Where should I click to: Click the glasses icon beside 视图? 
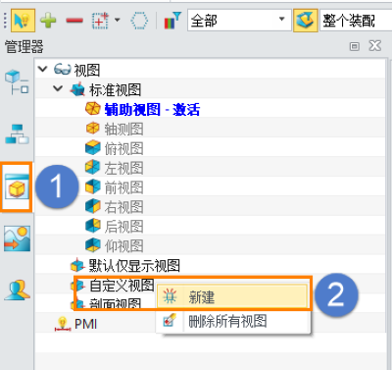tap(62, 70)
